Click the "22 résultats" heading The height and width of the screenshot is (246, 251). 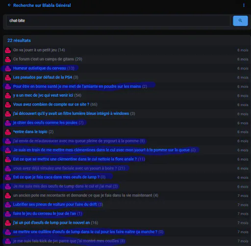pos(19,40)
